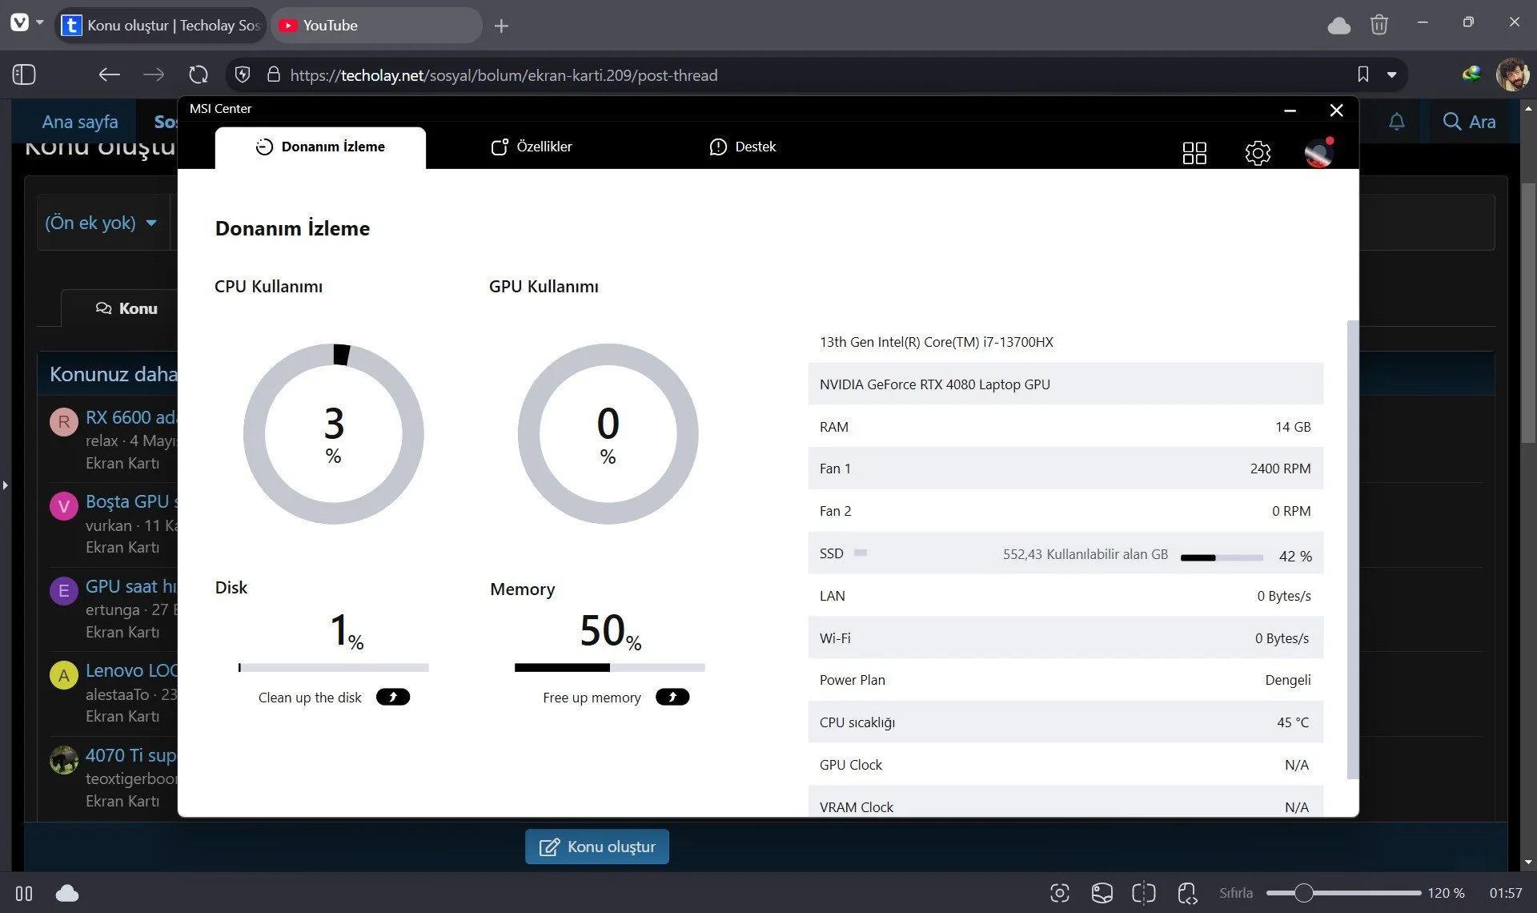Select the Konu thread type tab
This screenshot has height=913, width=1537.
coord(126,308)
